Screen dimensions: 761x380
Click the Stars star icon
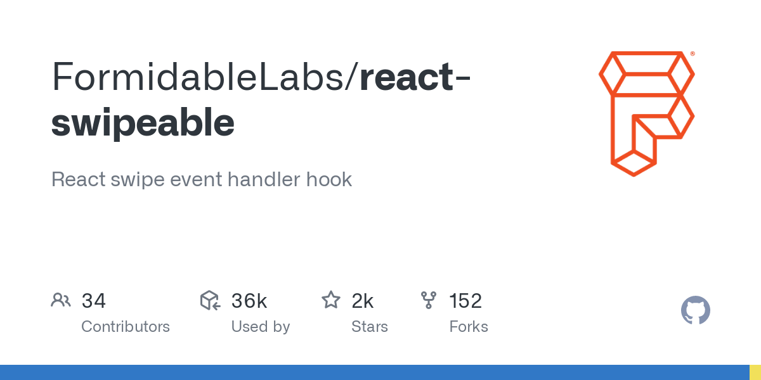coord(331,300)
